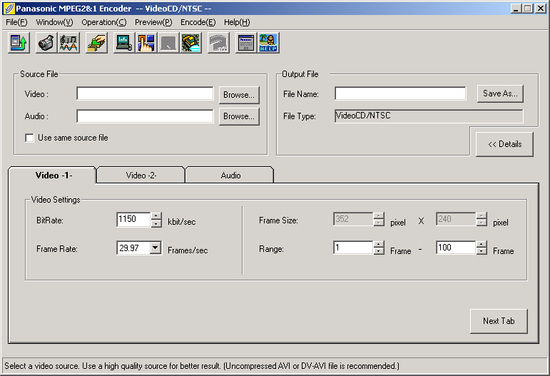Click the Next Tab button
Image resolution: width=550 pixels, height=376 pixels.
[499, 321]
